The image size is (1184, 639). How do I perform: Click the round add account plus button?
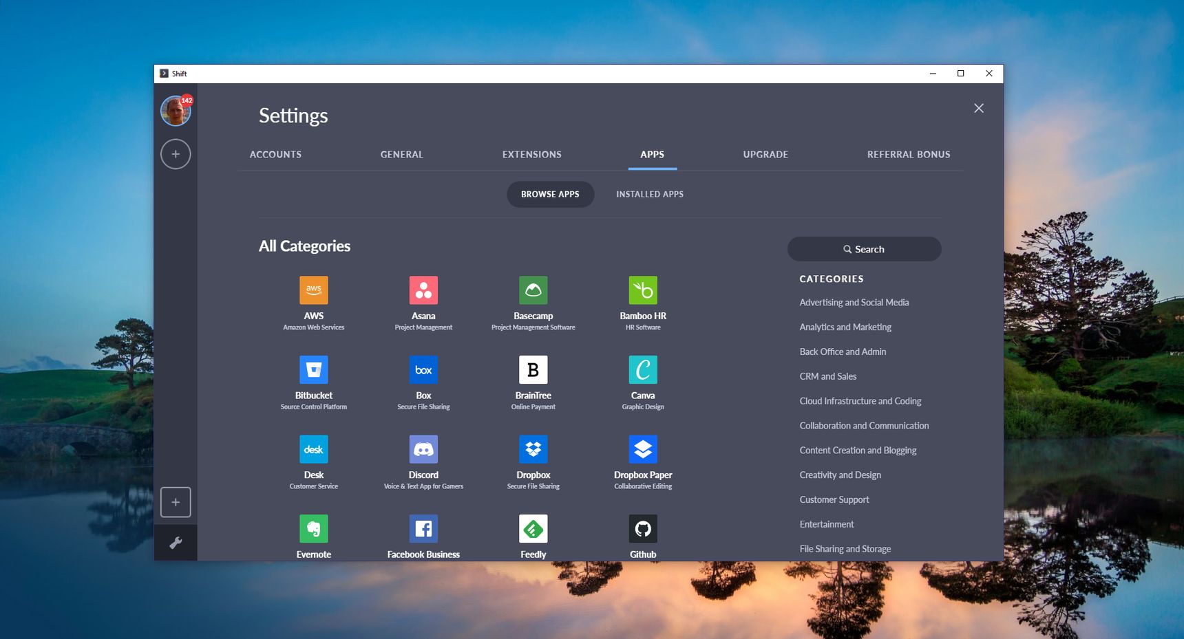click(x=176, y=154)
